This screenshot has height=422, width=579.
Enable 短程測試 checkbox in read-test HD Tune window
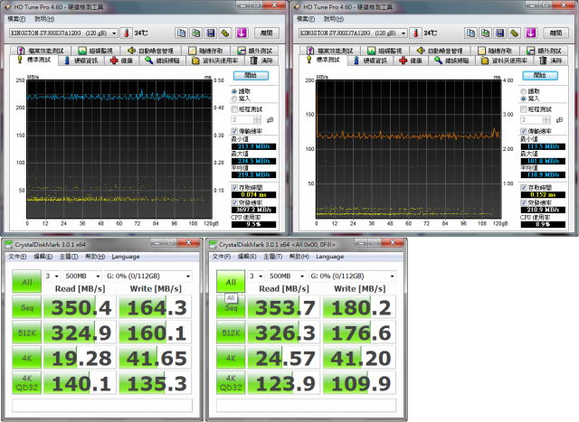tap(234, 109)
